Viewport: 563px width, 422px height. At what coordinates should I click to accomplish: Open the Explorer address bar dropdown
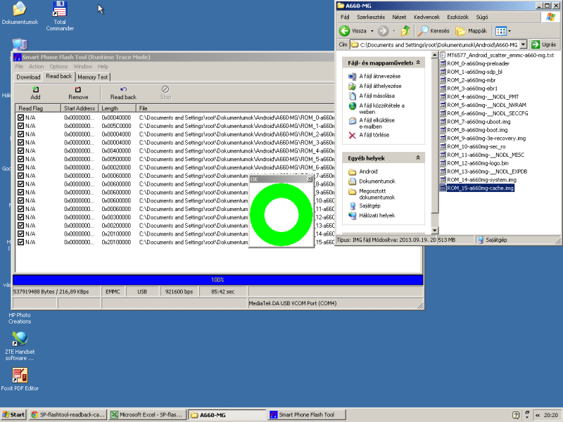pos(523,44)
